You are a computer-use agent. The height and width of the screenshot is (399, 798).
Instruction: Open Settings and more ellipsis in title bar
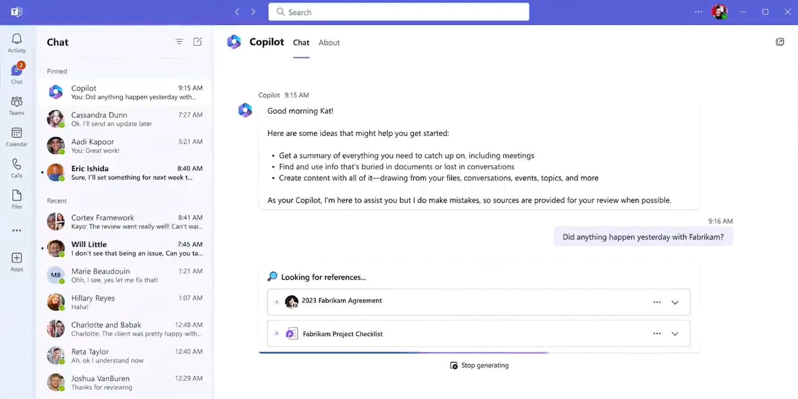[699, 12]
